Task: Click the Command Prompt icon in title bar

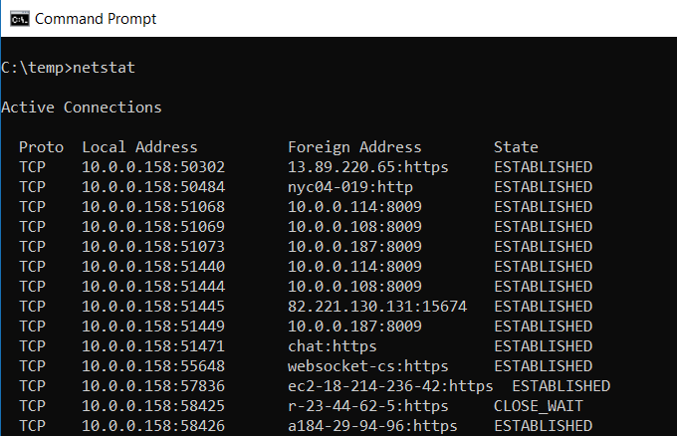Action: pos(17,18)
